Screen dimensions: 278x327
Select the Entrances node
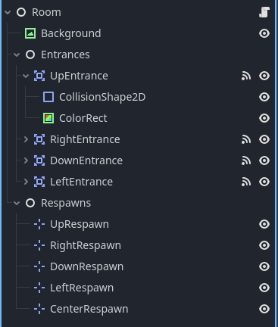pyautogui.click(x=65, y=54)
